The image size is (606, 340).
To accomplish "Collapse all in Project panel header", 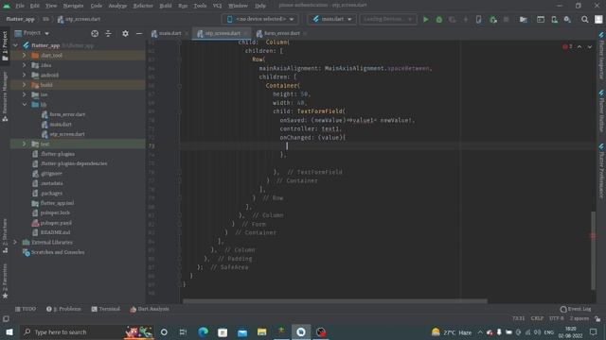I will coord(108,34).
